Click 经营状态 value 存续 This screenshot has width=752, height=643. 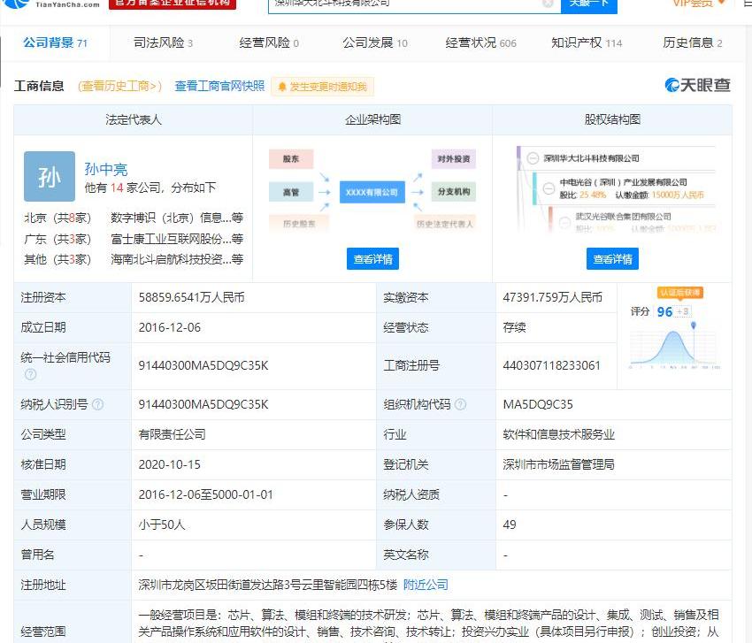point(514,327)
